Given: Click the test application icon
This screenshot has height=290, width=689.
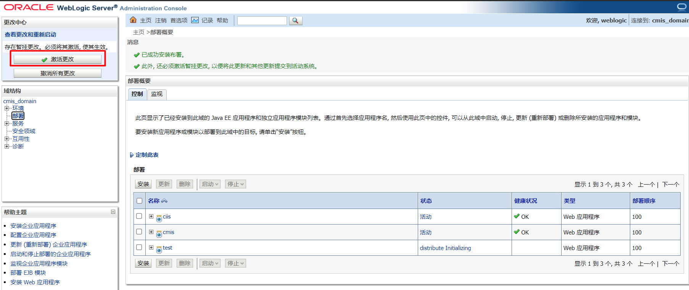Looking at the screenshot, I should click(159, 250).
